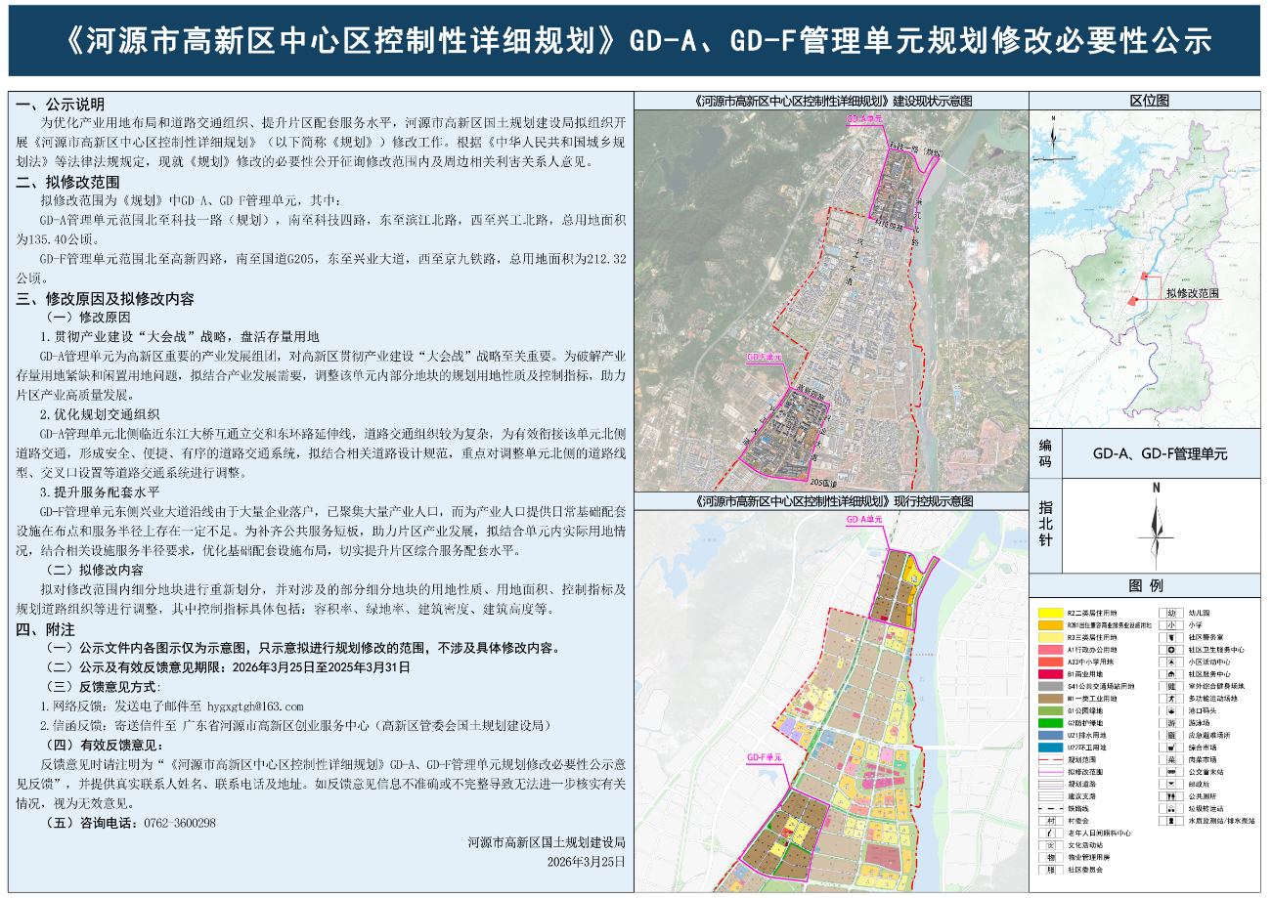
Task: Select the 公共厕所 public toilet legend icon
Action: [1169, 796]
